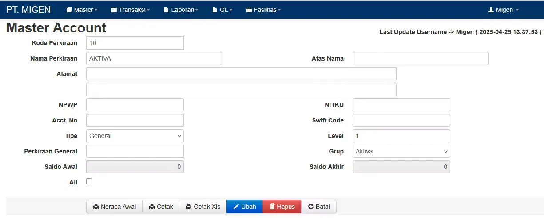Click the Cetak print button
Viewport: 544px width, 218px height.
click(161, 207)
